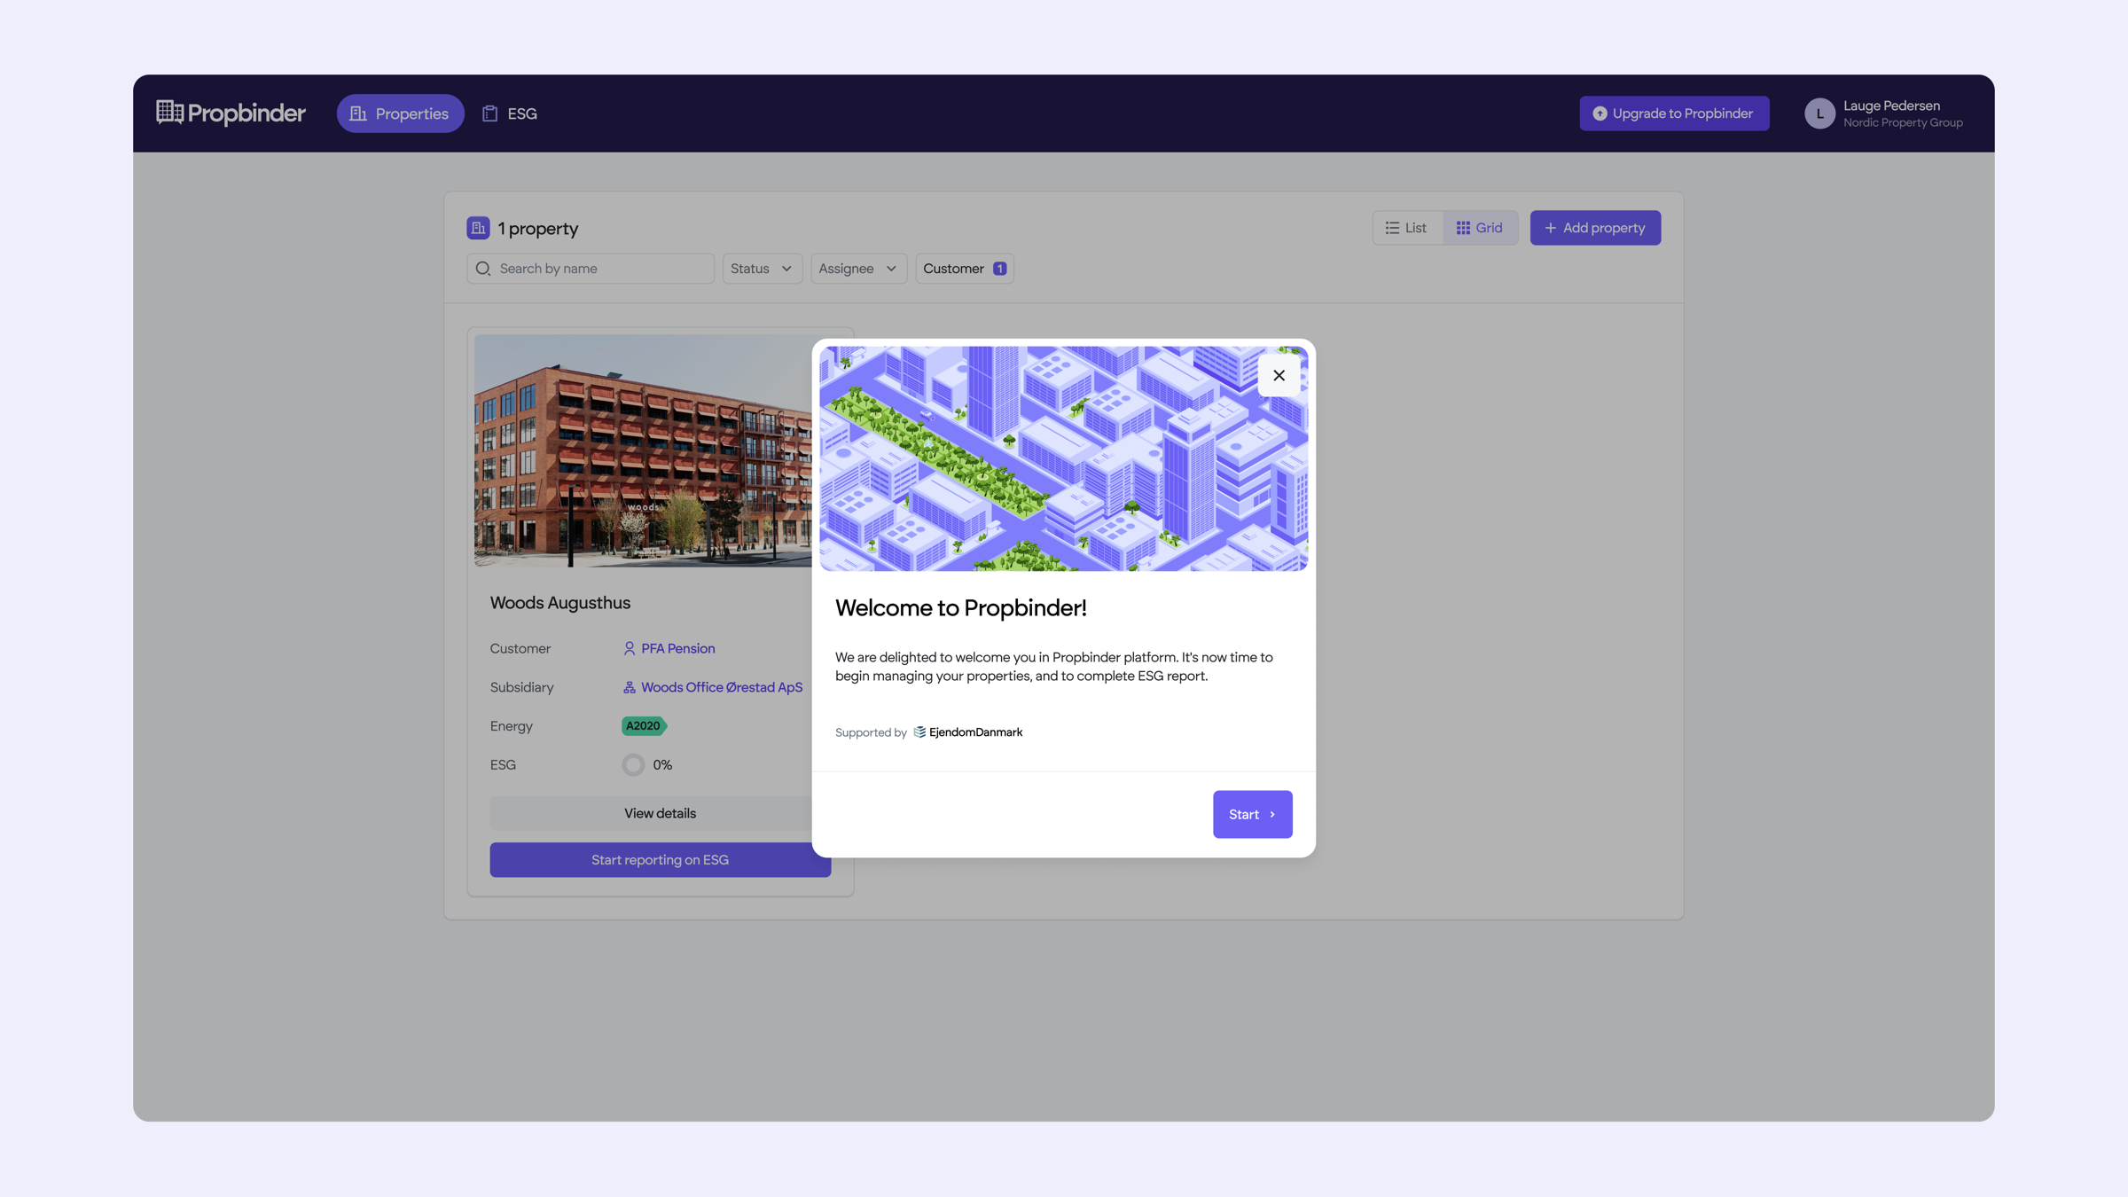The height and width of the screenshot is (1197, 2128).
Task: Click View details on Woods Augusthus
Action: coord(660,814)
